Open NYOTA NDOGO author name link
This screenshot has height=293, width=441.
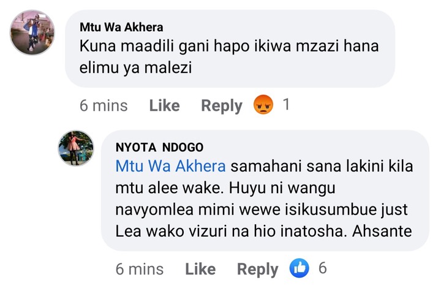(x=159, y=147)
